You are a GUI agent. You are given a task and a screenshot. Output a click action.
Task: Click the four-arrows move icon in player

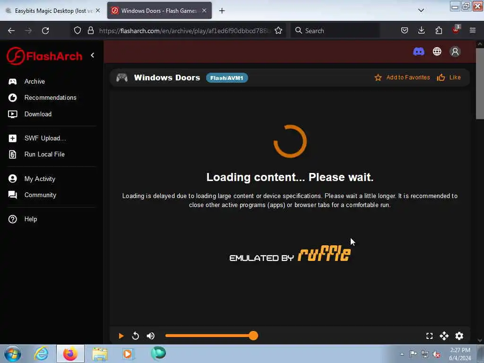[444, 336]
